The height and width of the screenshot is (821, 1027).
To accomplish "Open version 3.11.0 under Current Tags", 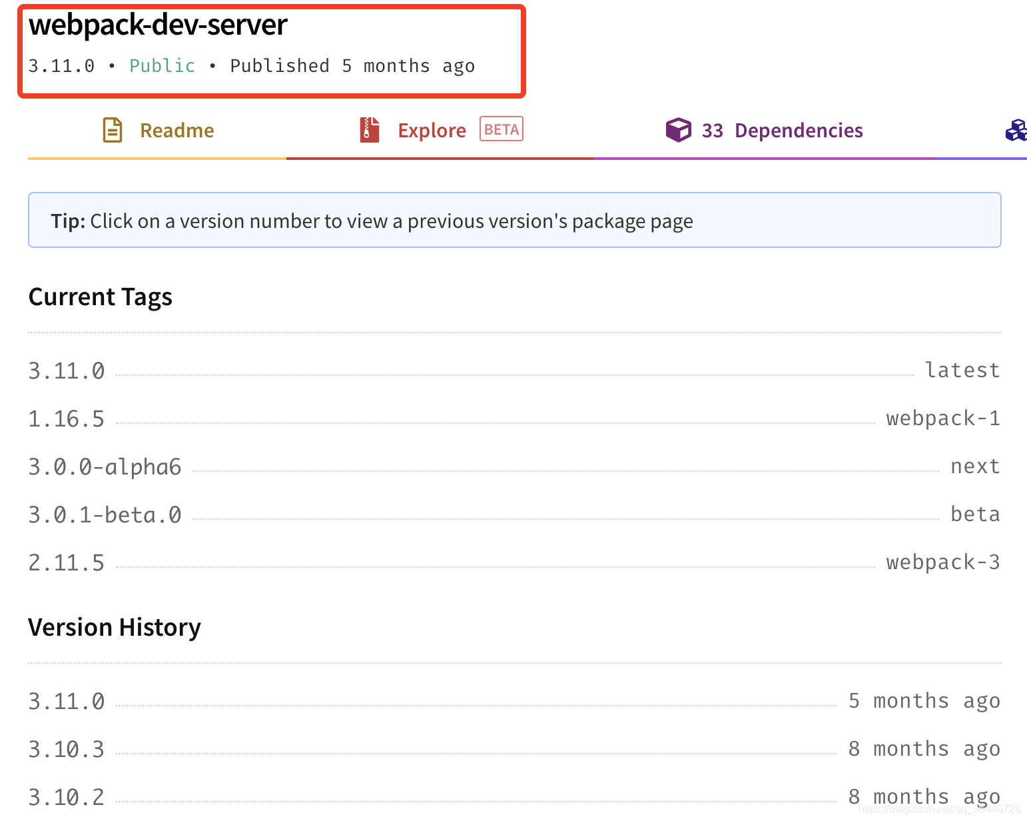I will (67, 371).
